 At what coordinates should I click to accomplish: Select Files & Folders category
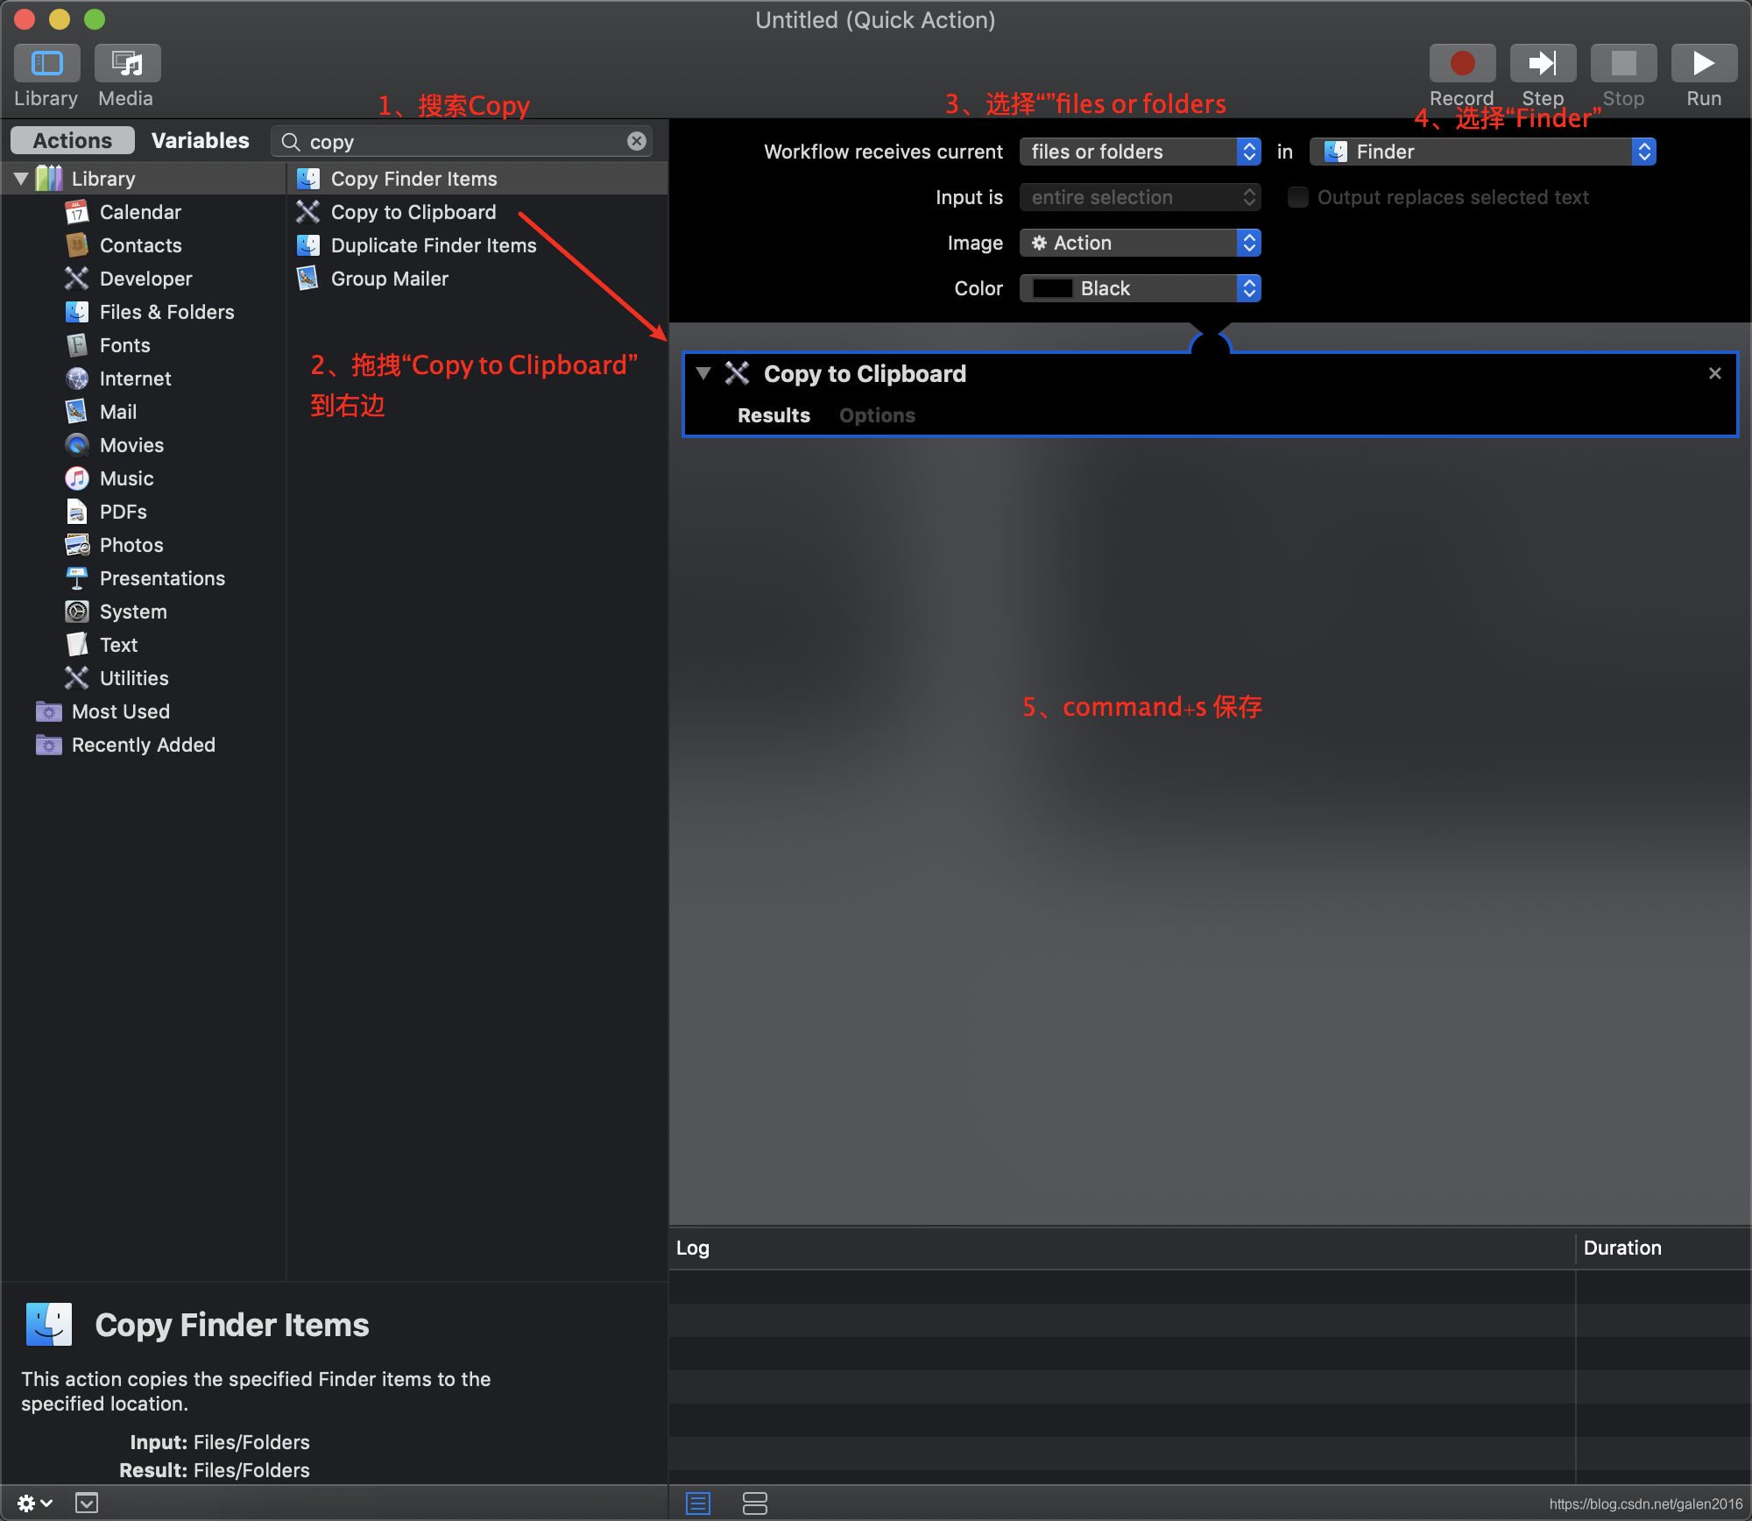click(x=166, y=312)
